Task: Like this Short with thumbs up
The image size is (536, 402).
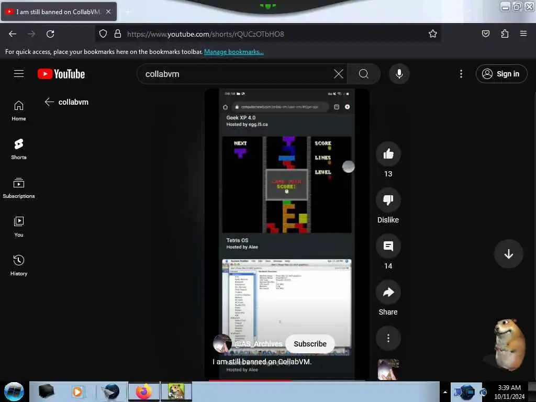Action: click(388, 154)
